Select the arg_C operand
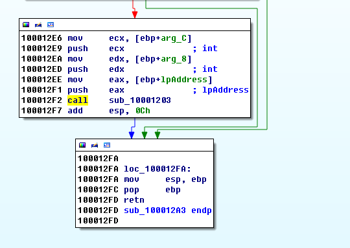350x248 pixels. [x=174, y=38]
